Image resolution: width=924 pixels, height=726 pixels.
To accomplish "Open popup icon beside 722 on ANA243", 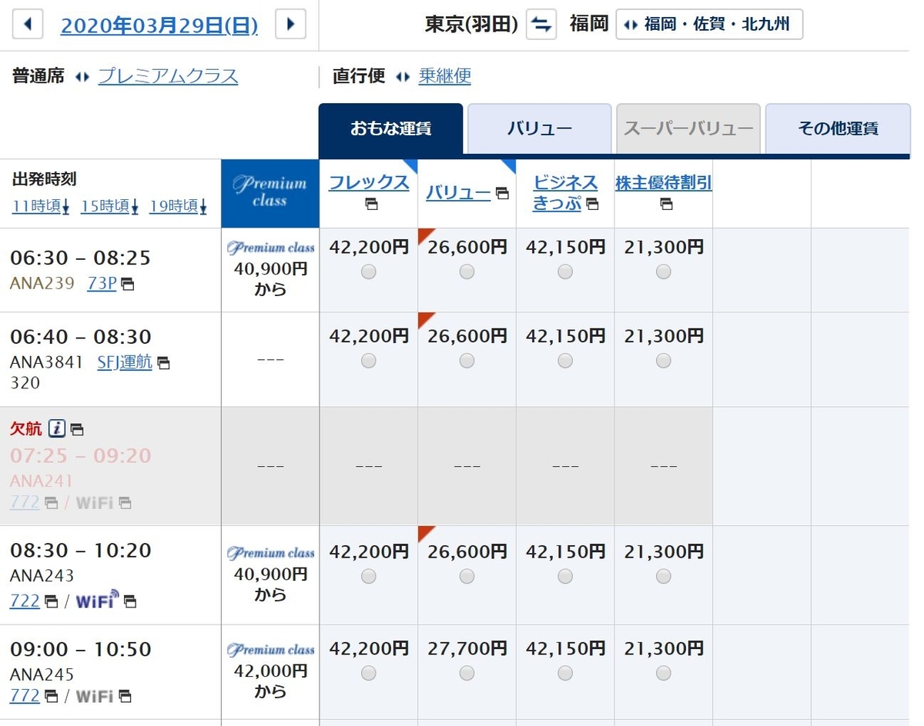I will click(51, 601).
